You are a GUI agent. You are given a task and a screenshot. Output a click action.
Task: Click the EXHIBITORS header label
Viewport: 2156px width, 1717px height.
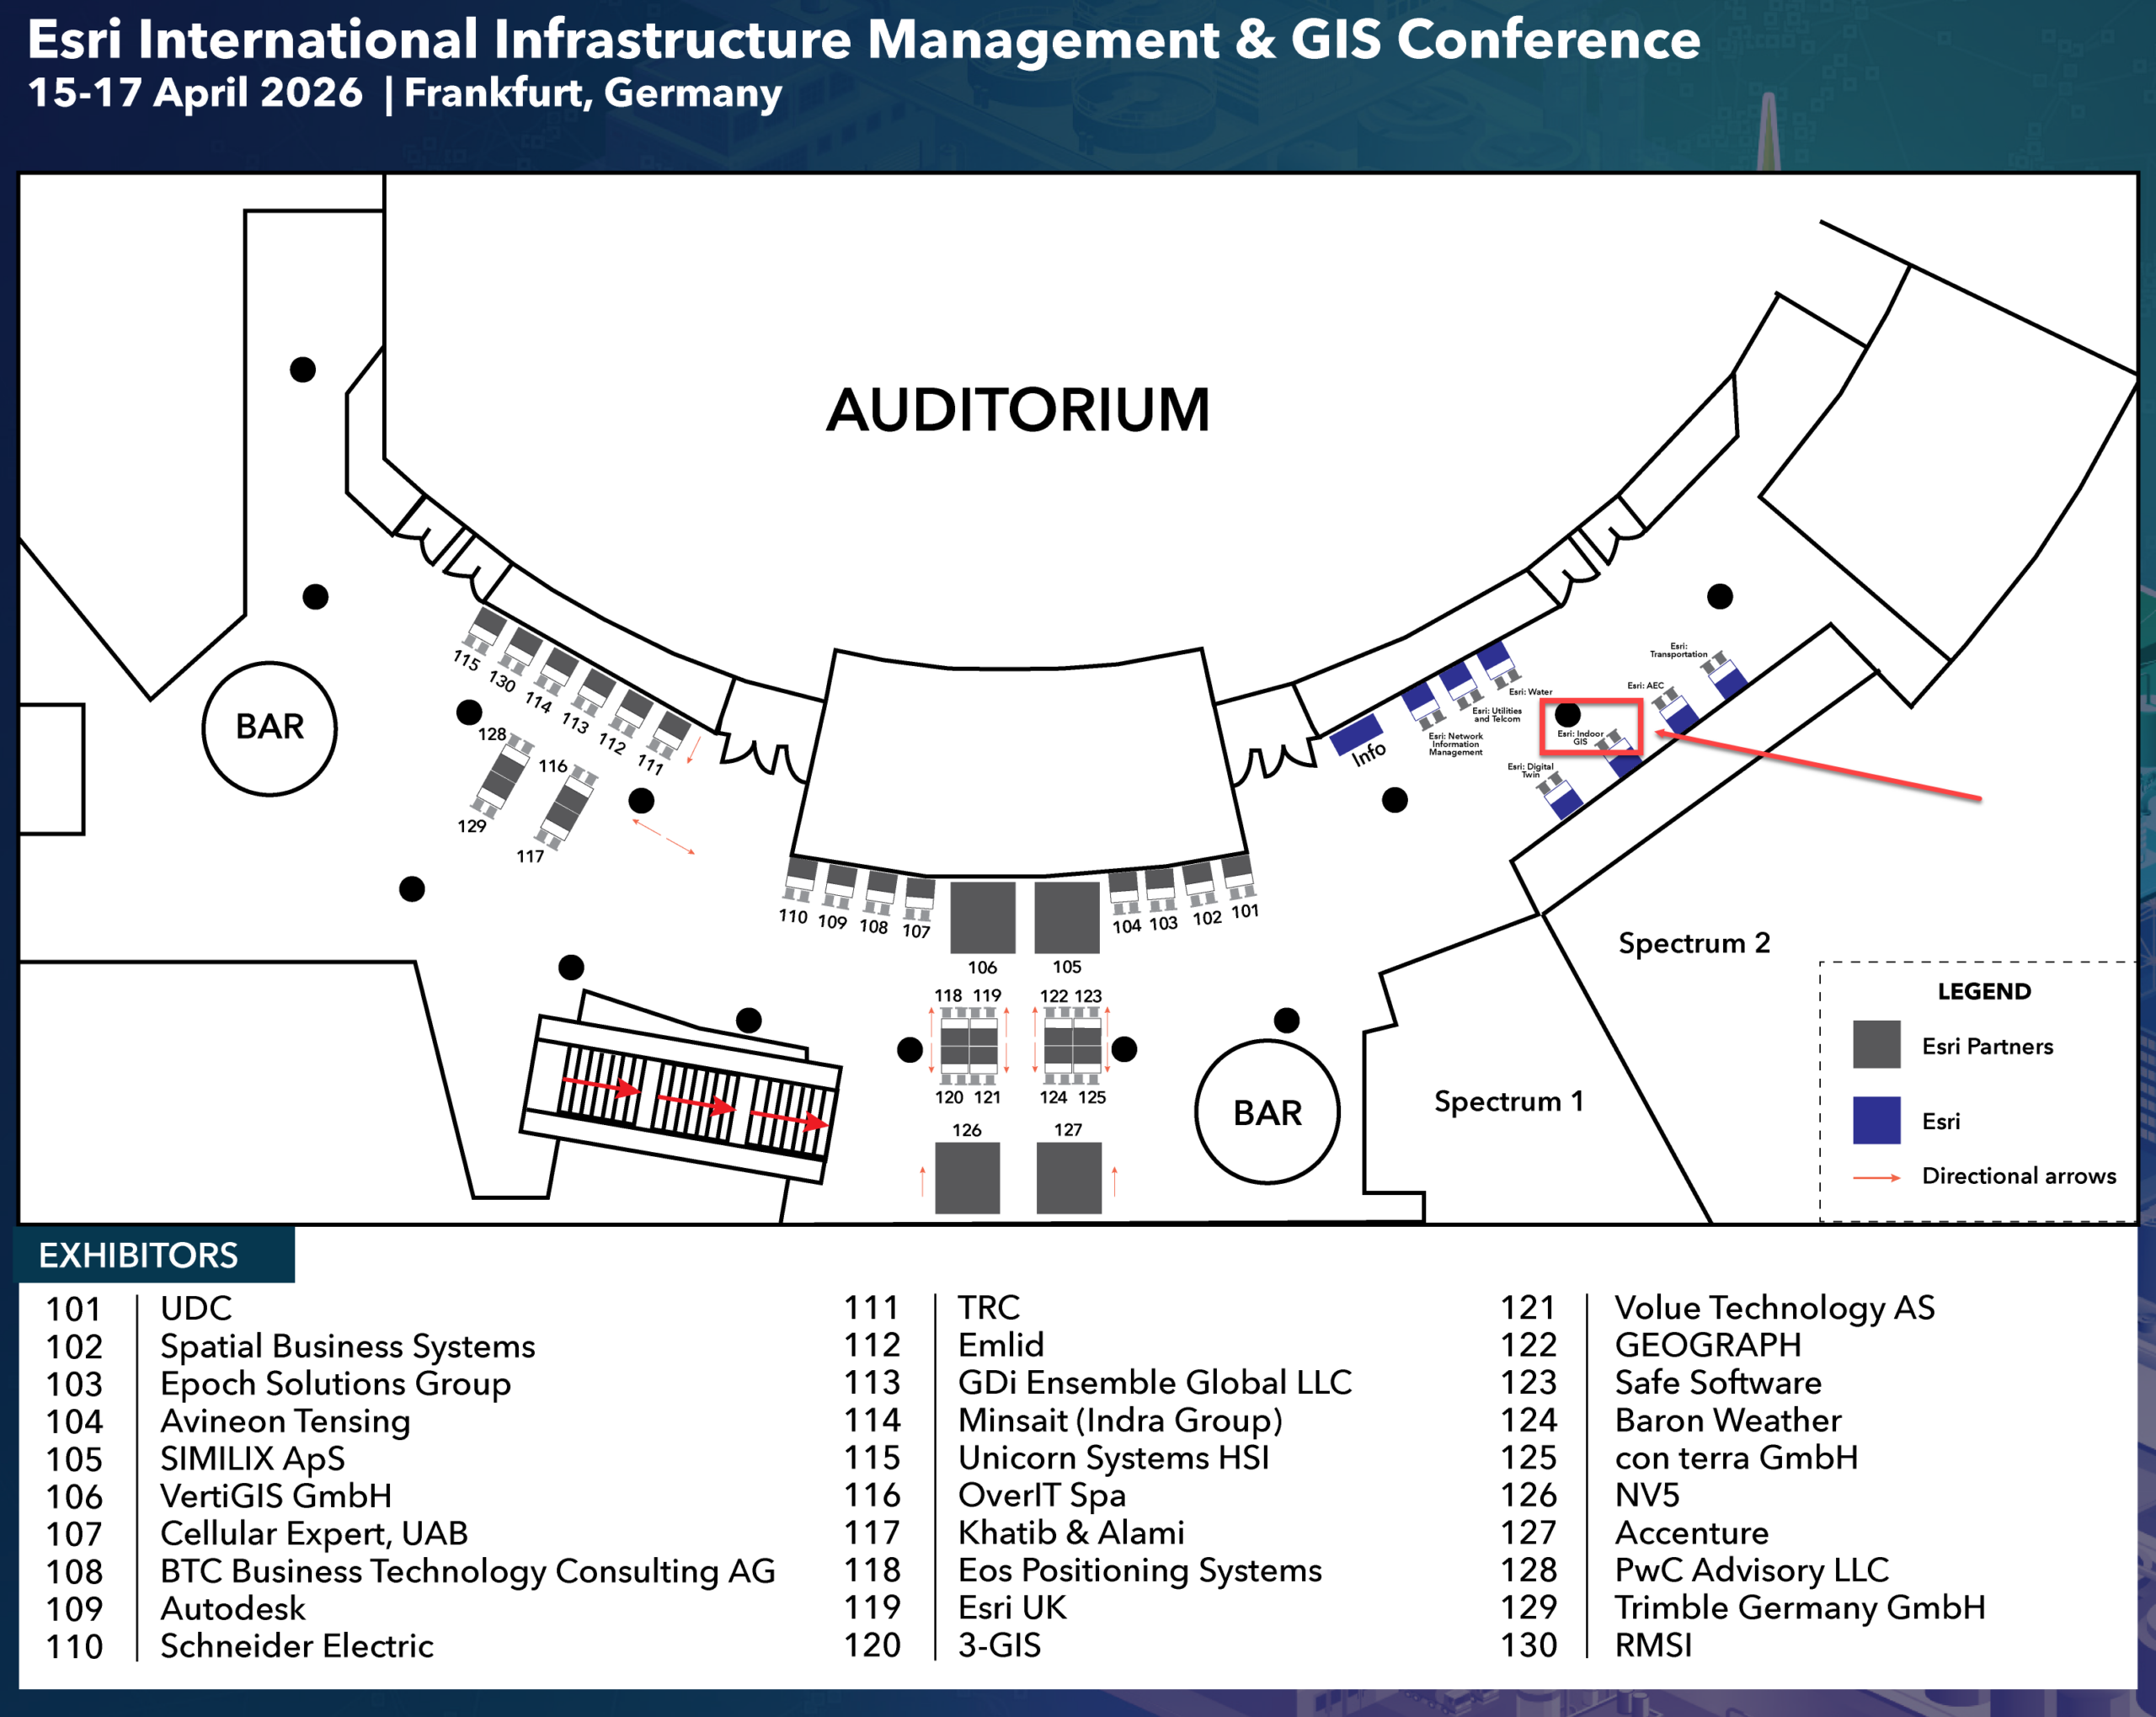tap(140, 1255)
